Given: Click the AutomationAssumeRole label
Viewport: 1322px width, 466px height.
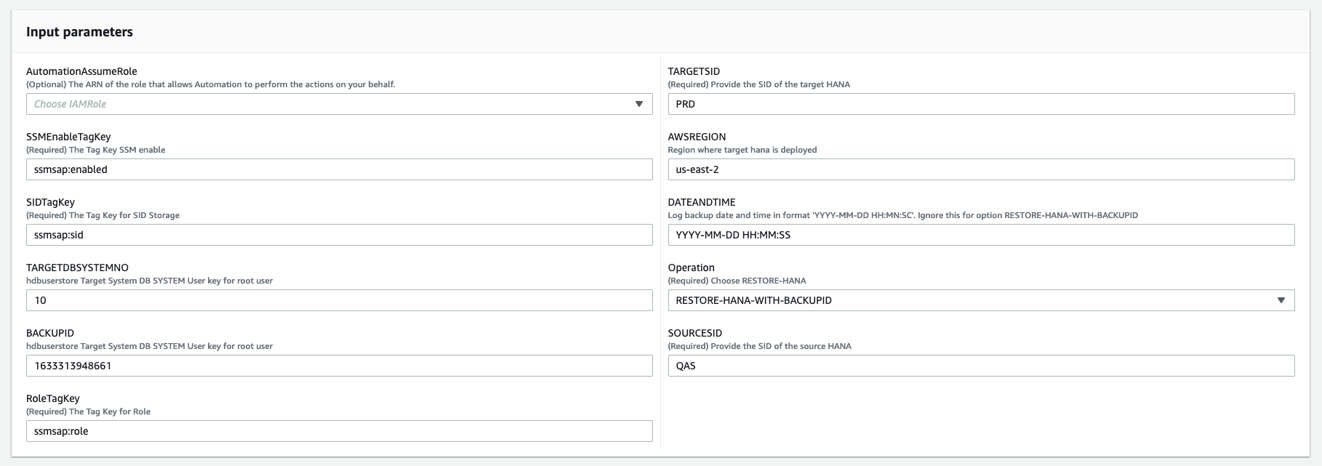Looking at the screenshot, I should coord(81,71).
